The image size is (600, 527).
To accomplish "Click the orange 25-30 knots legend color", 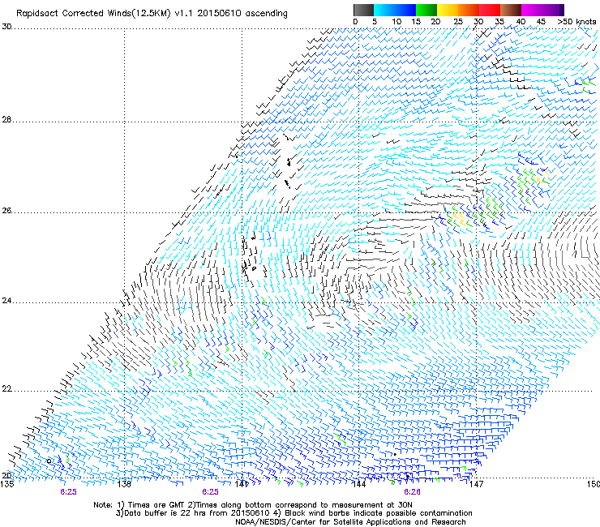I will [469, 10].
